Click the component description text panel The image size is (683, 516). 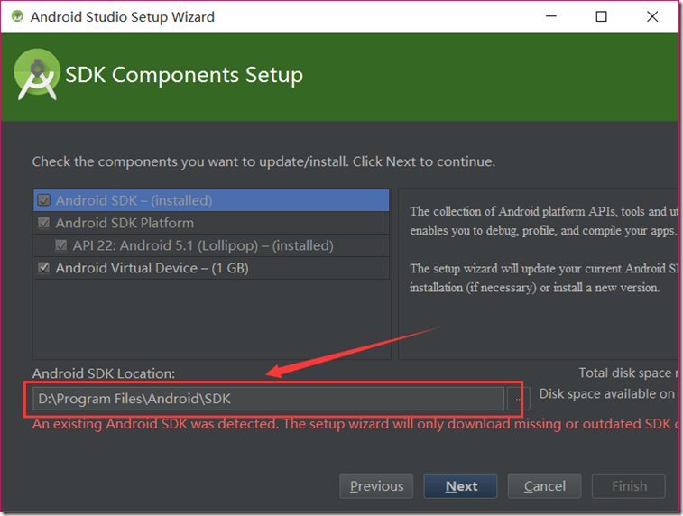click(538, 262)
